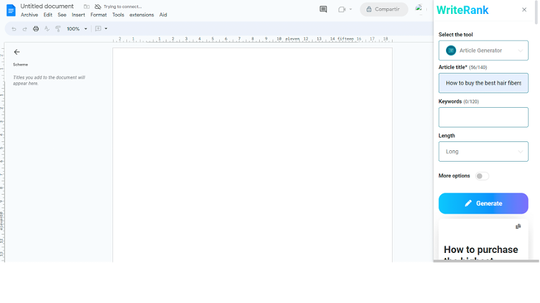
Task: Open the extensions menu
Action: (x=142, y=15)
